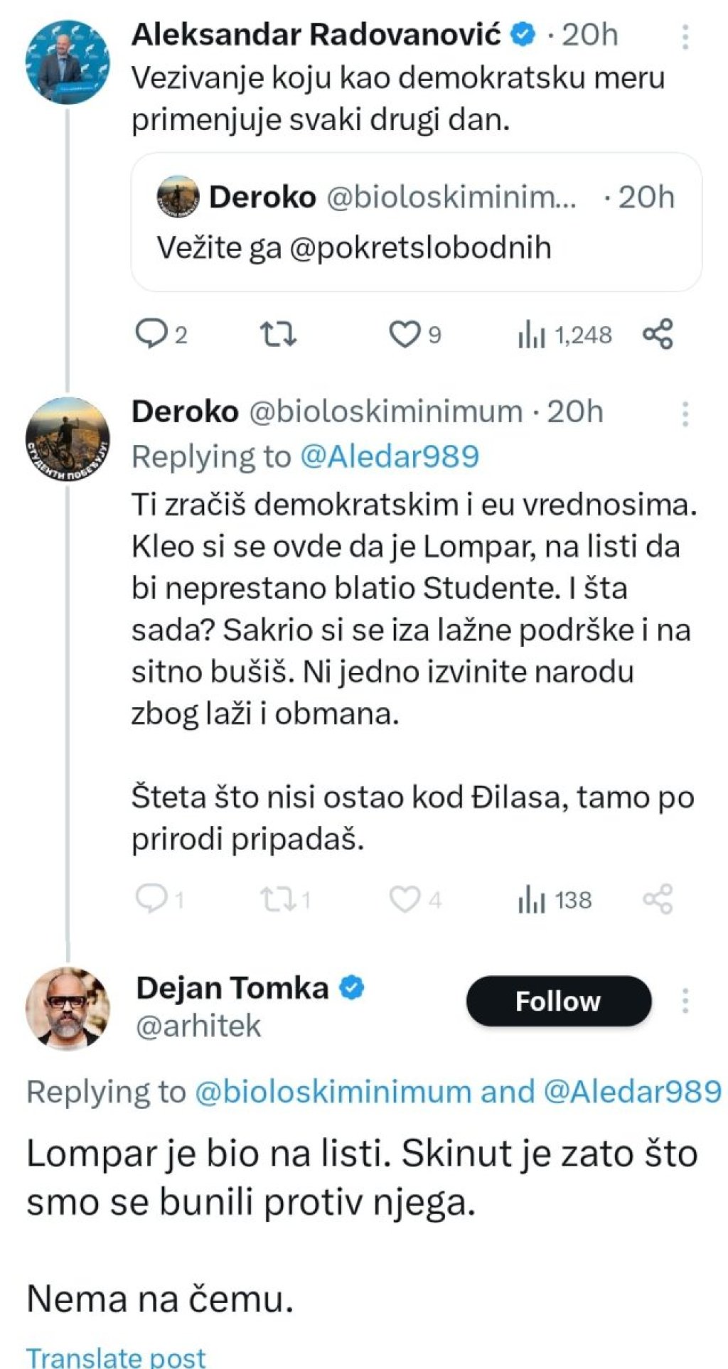This screenshot has width=728, height=1369.
Task: Open more options for Aleksandar Radovanović's post
Action: tap(685, 37)
